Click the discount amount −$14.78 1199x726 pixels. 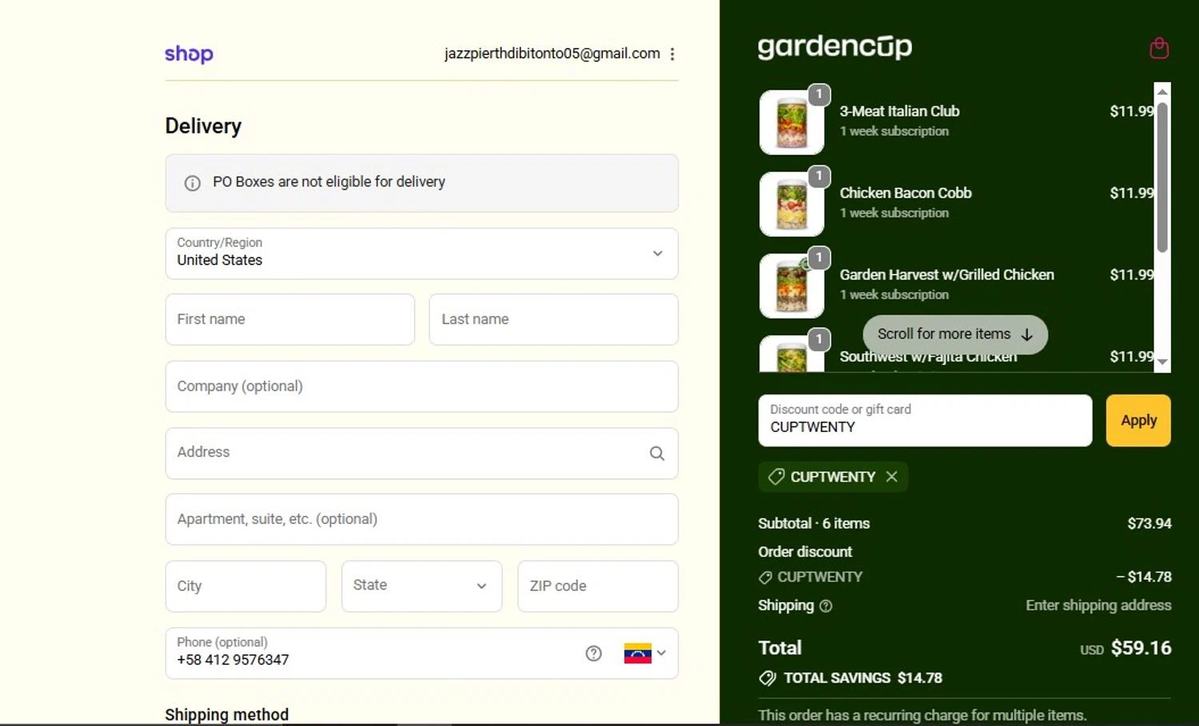(1144, 577)
